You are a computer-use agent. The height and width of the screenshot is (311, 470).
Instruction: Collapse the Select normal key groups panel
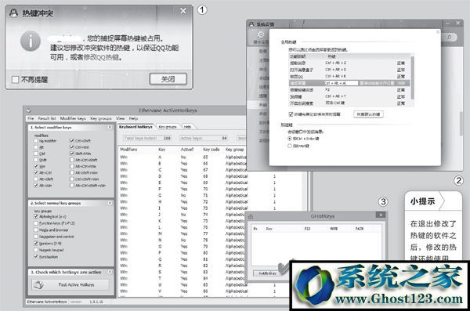tap(110, 203)
